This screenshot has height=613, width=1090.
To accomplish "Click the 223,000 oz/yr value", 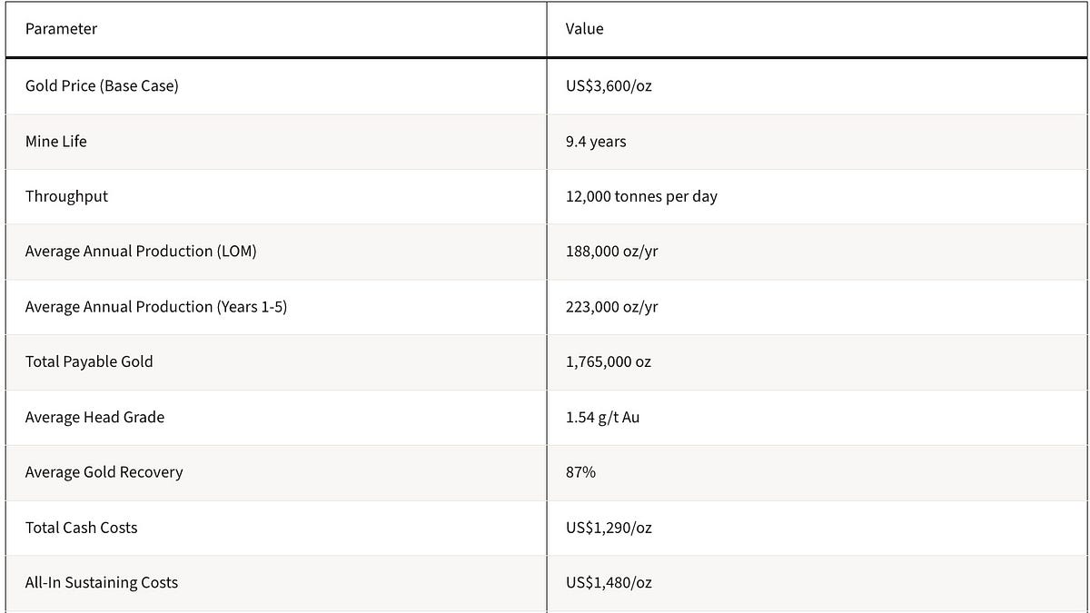I will (x=611, y=307).
